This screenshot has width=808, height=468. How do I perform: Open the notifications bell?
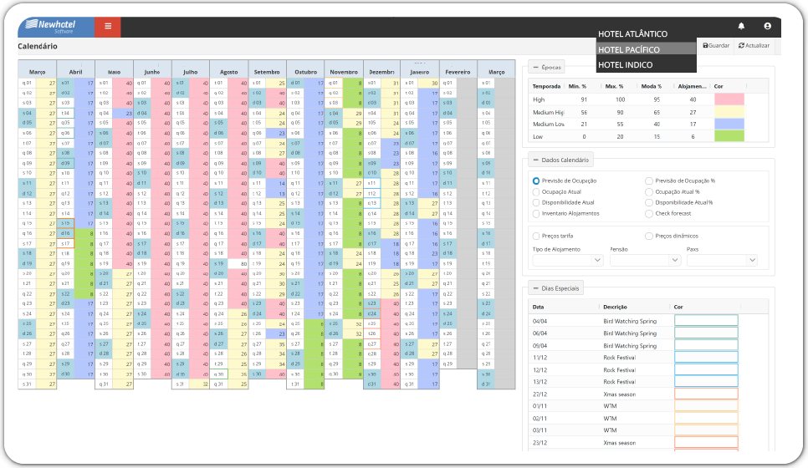tap(741, 26)
